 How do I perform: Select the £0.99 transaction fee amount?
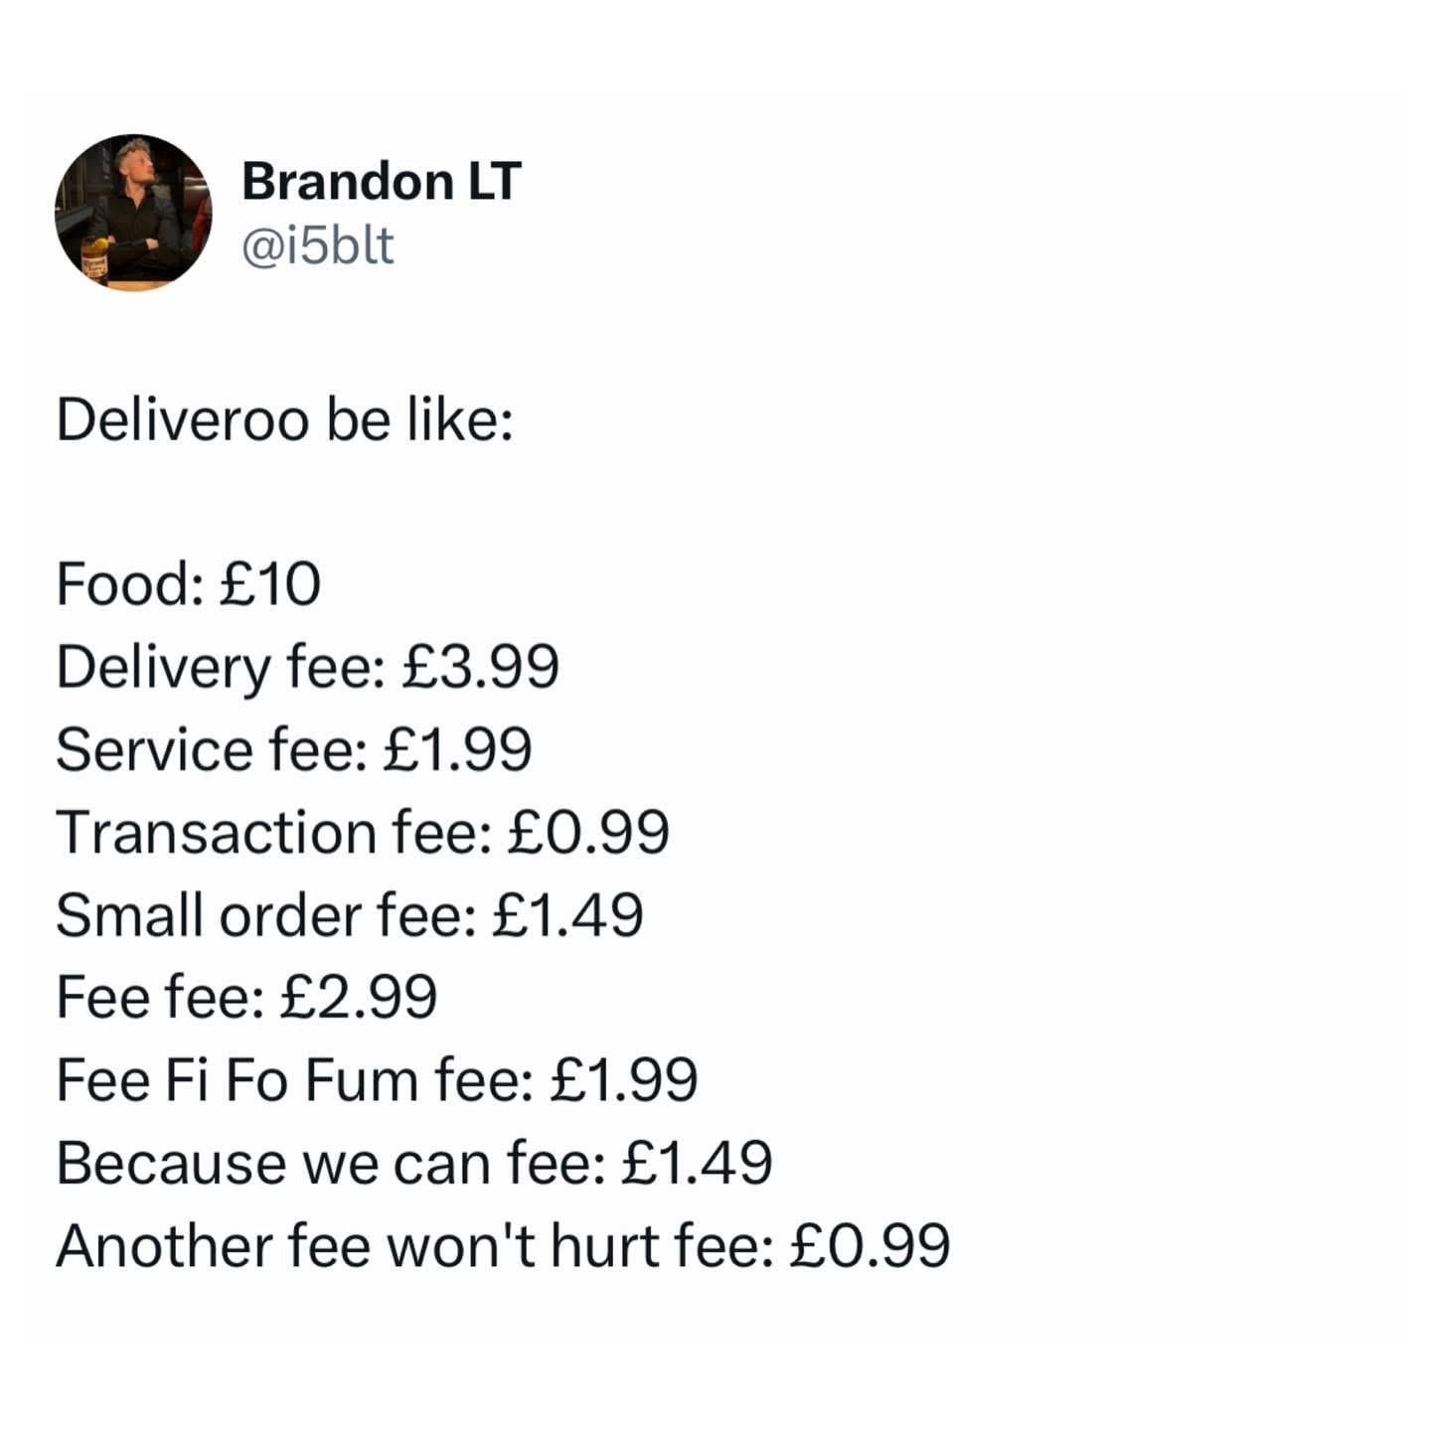(x=589, y=833)
